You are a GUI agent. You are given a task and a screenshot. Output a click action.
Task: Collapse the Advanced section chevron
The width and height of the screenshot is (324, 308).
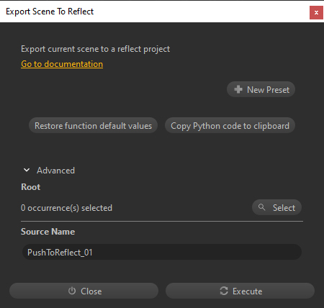(27, 170)
